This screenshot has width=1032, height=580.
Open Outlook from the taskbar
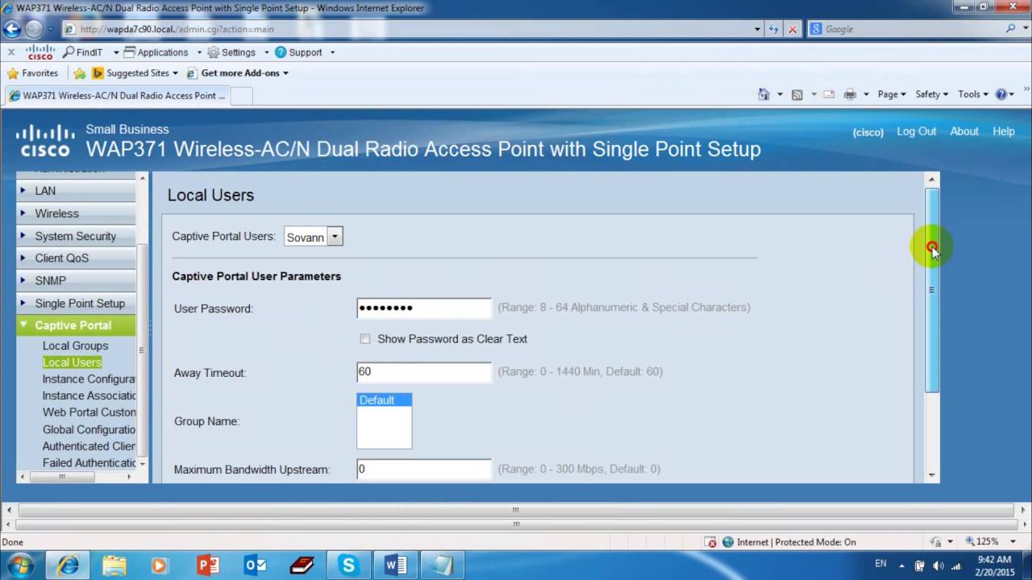click(255, 565)
